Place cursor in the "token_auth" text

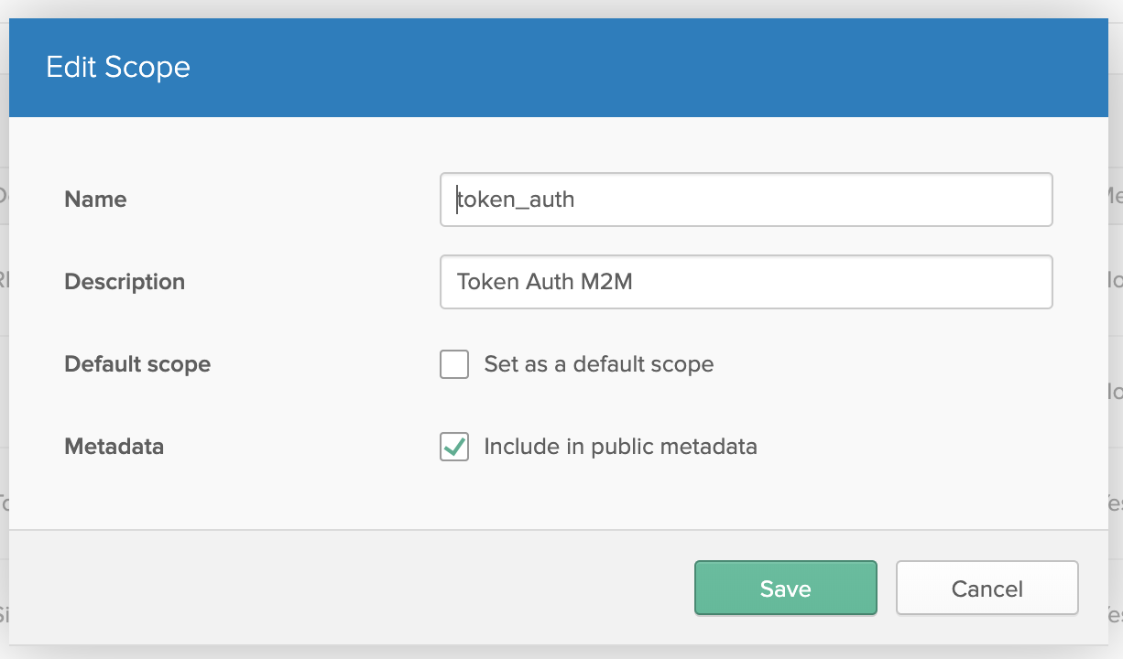click(x=517, y=200)
